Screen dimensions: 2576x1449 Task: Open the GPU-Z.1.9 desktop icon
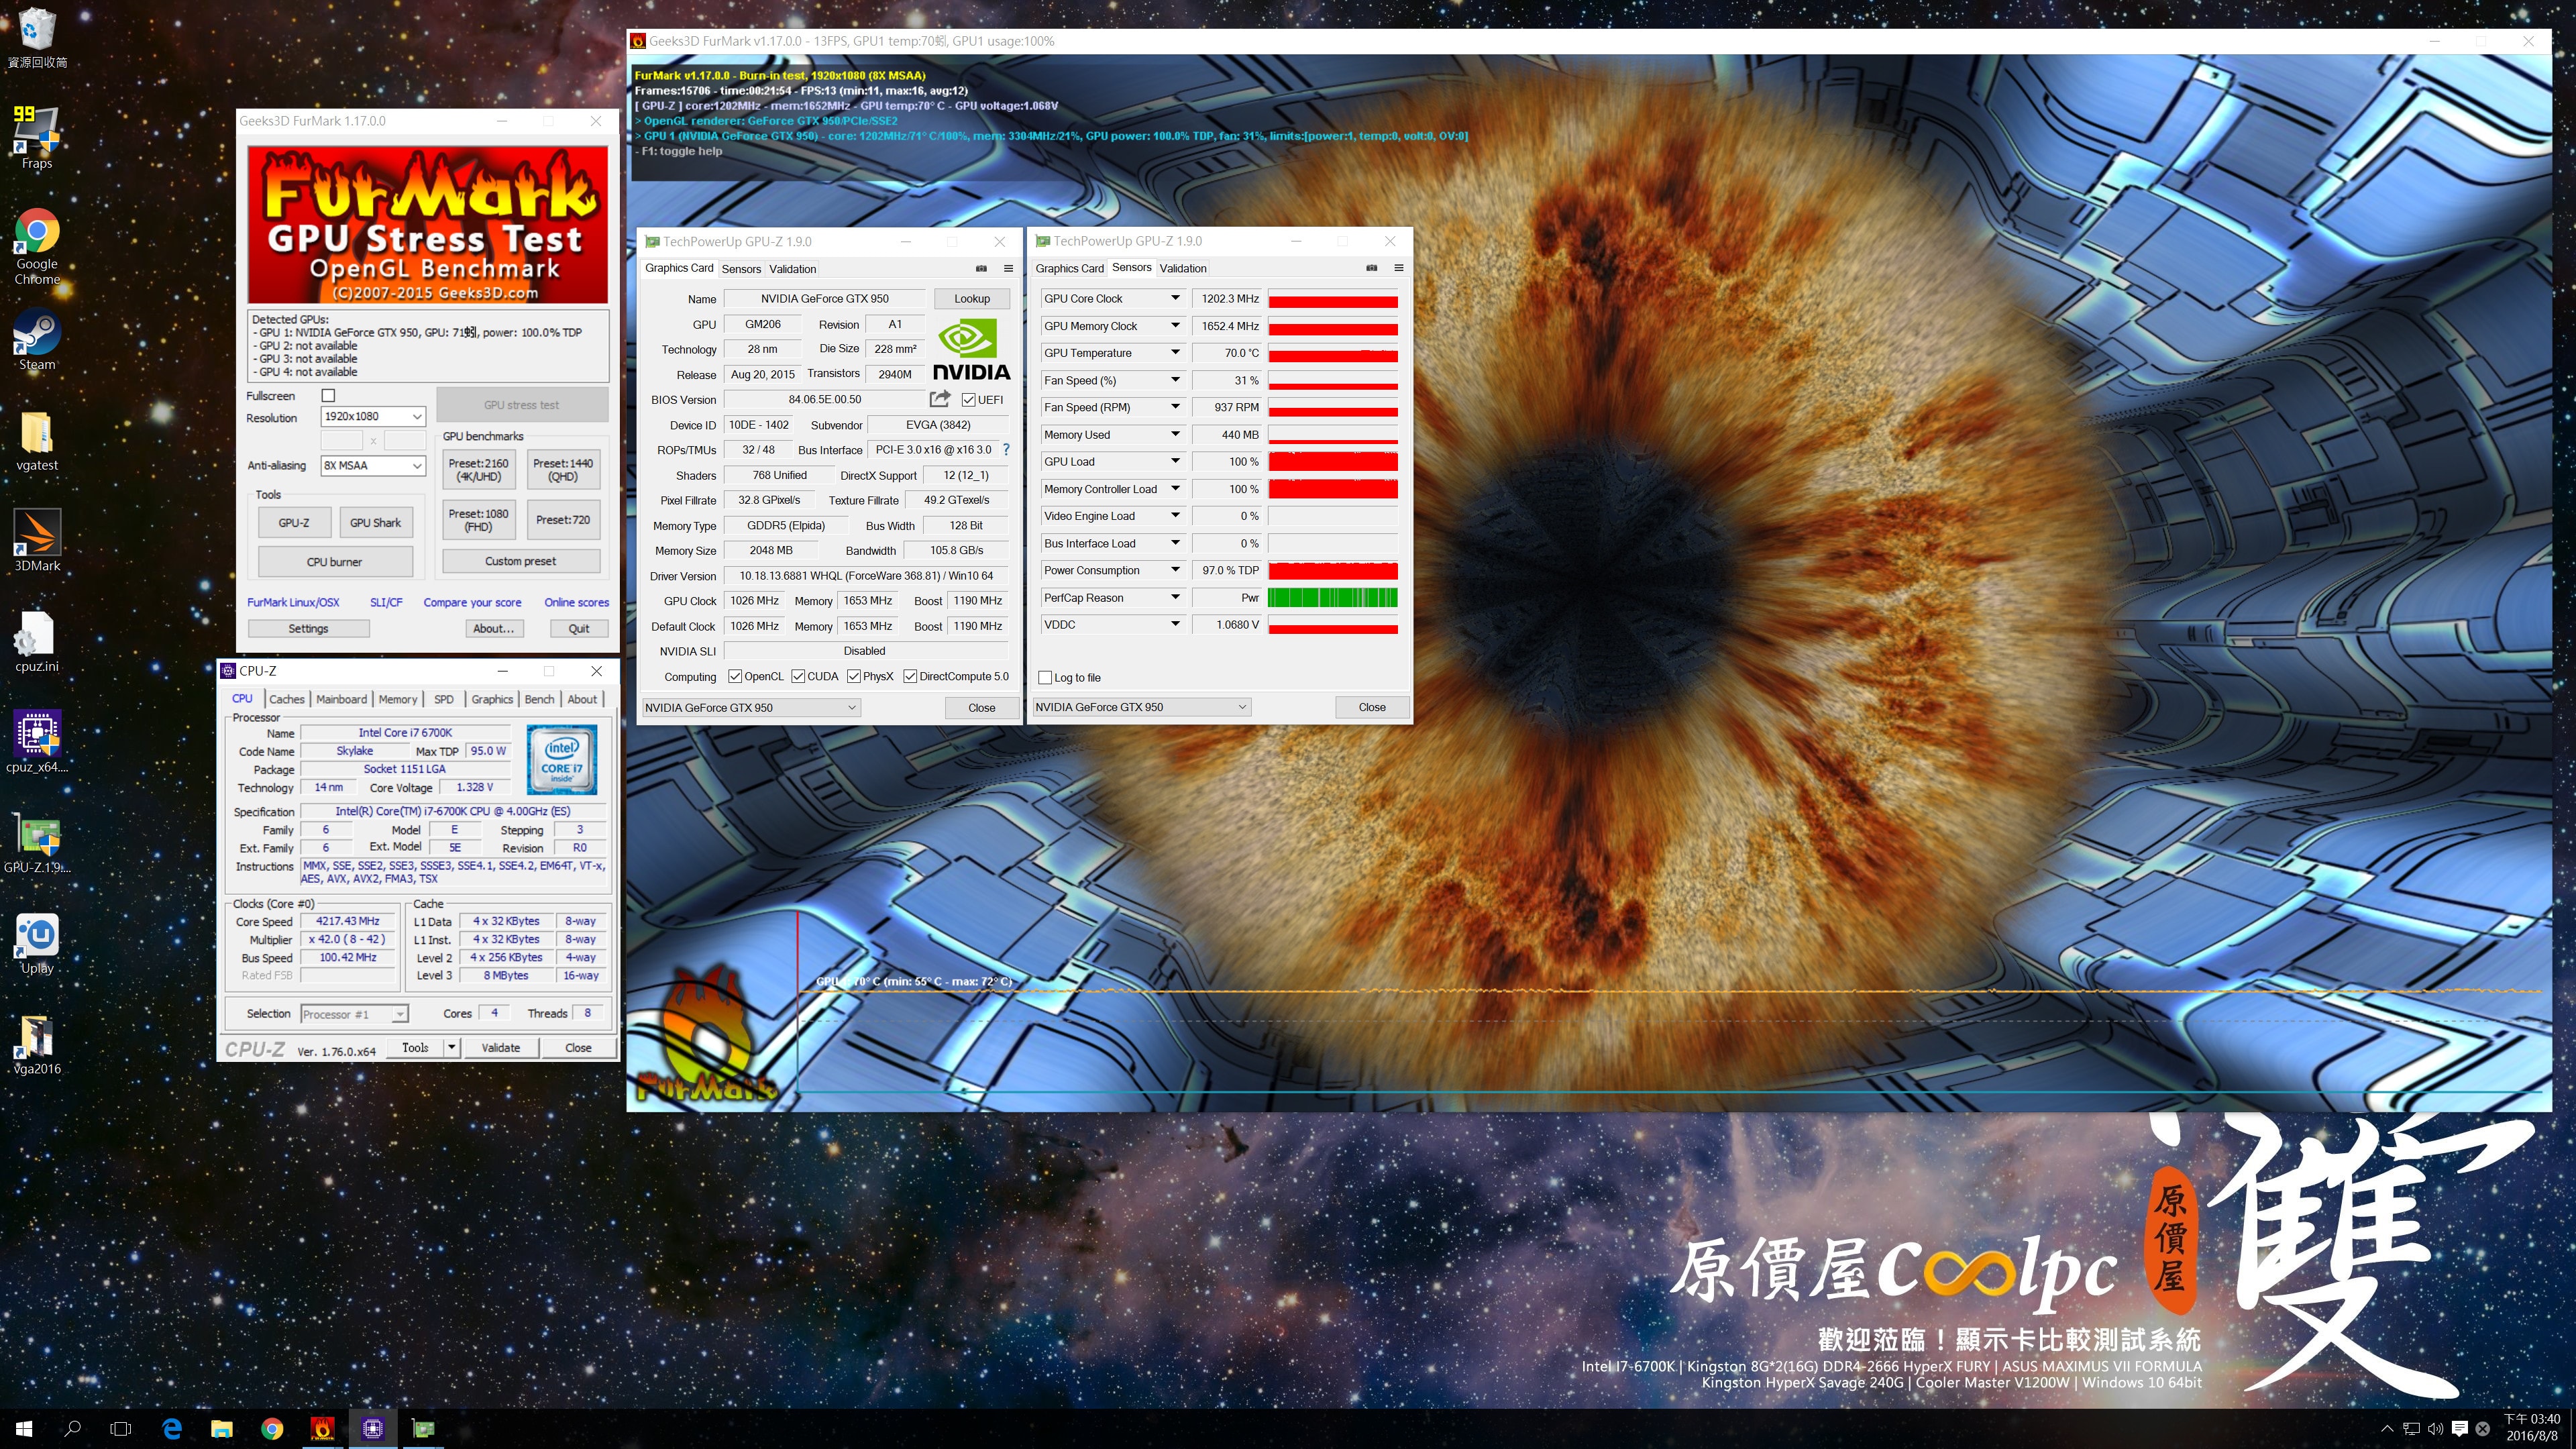[37, 843]
